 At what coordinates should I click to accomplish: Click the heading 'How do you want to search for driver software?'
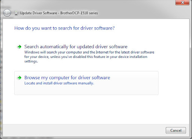(x=64, y=28)
